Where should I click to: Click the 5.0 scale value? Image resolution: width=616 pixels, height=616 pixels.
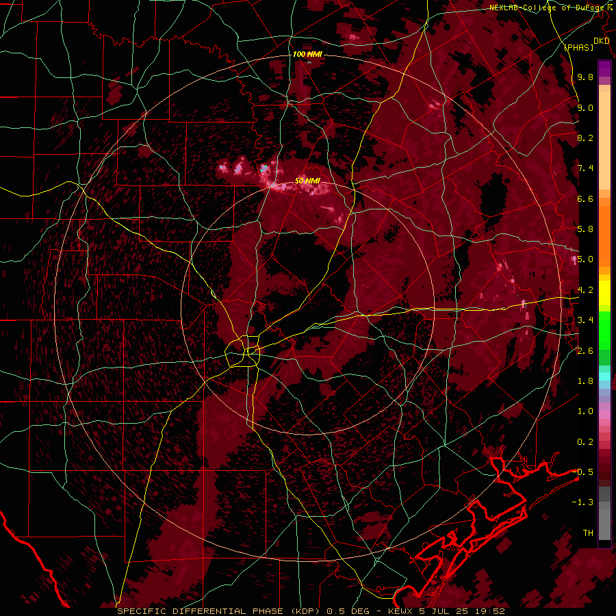point(585,259)
